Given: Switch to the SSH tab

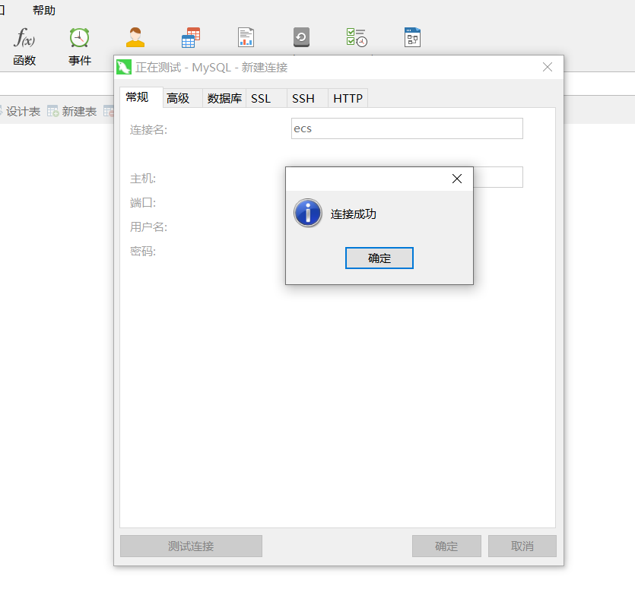Looking at the screenshot, I should 307,98.
